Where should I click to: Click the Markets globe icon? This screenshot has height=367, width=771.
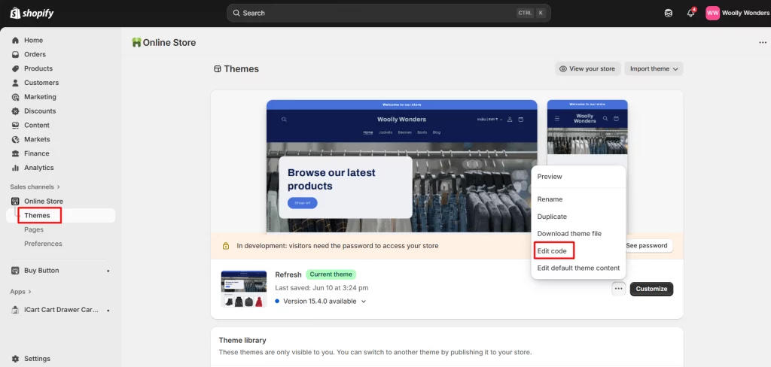[15, 140]
